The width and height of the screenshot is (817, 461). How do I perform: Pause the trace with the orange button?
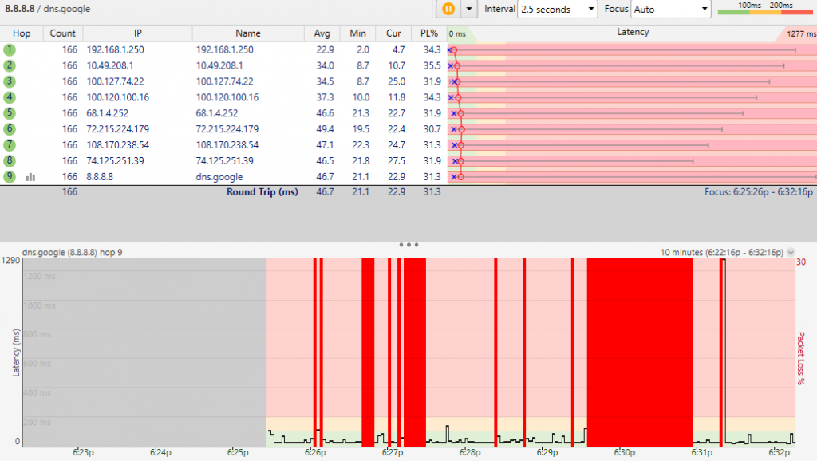point(448,9)
